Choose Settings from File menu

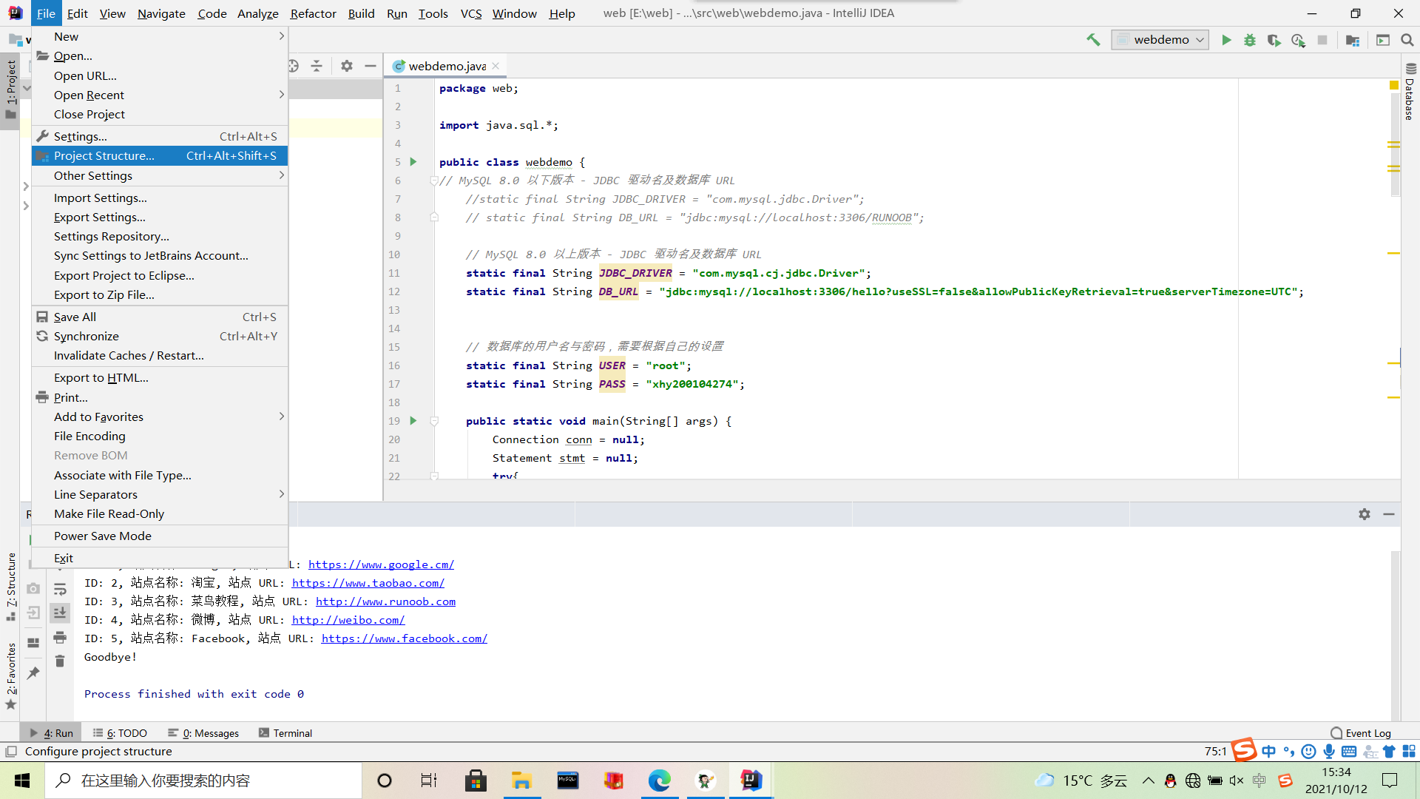(x=160, y=136)
